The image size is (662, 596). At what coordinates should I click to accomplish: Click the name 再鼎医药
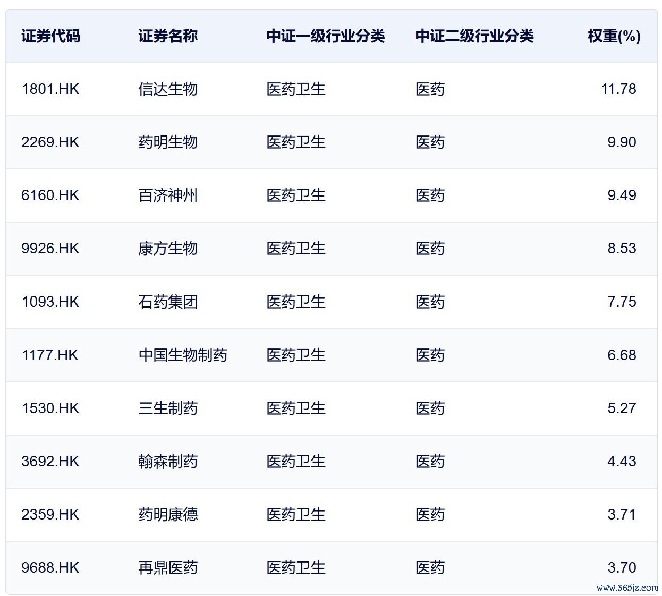[x=168, y=567]
